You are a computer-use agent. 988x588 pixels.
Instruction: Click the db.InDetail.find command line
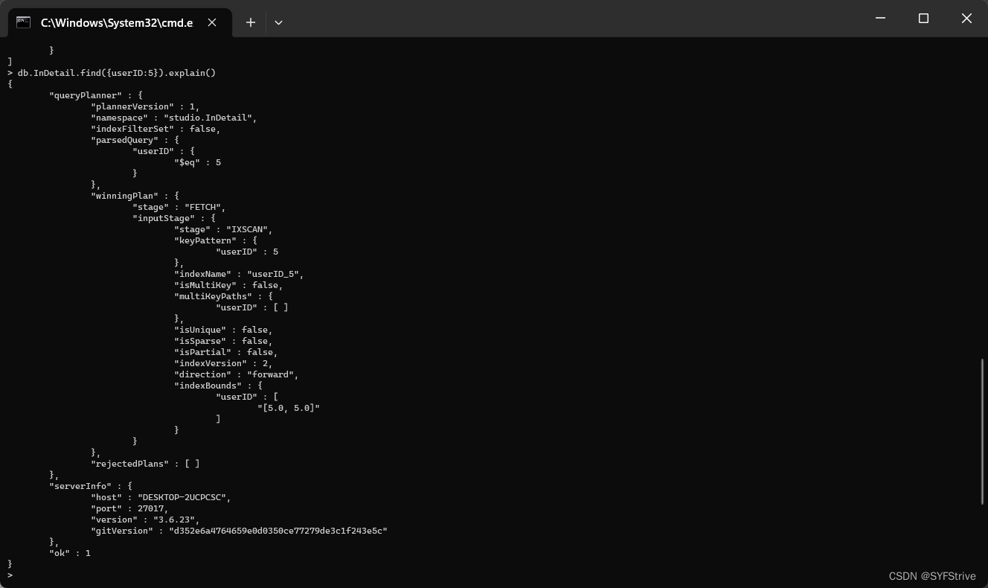pos(112,73)
